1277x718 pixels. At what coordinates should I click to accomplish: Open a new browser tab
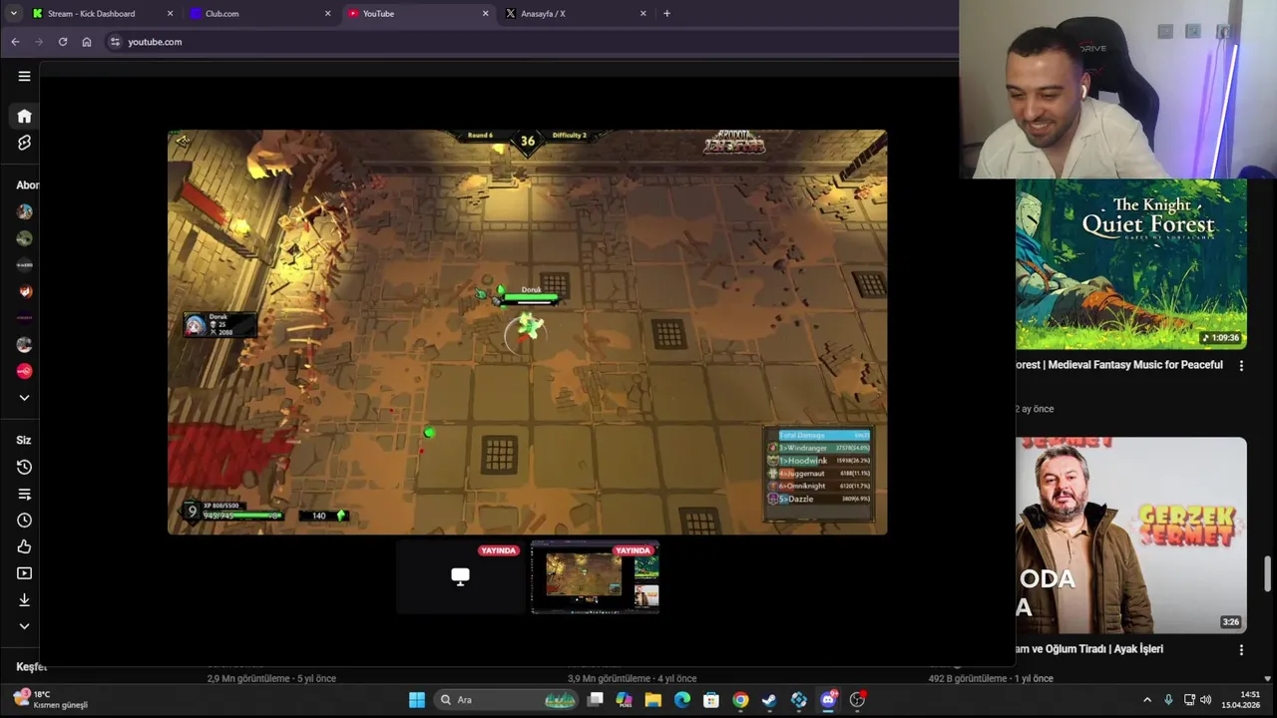tap(666, 14)
